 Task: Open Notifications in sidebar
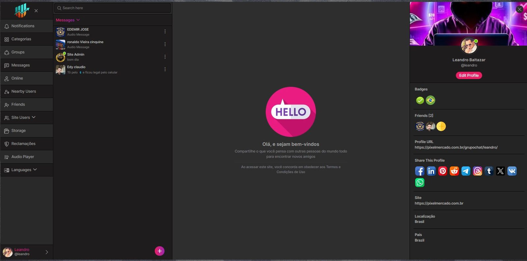pyautogui.click(x=23, y=26)
